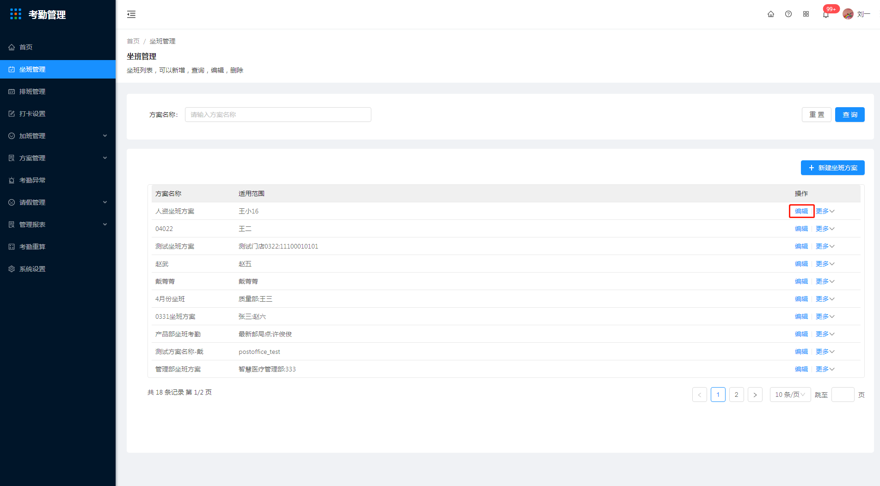880x486 pixels.
Task: Open 更多 dropdown for 04022 row
Action: 825,229
